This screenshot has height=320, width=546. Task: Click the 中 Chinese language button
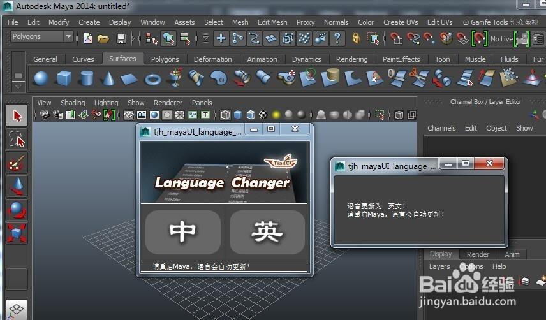click(x=183, y=231)
